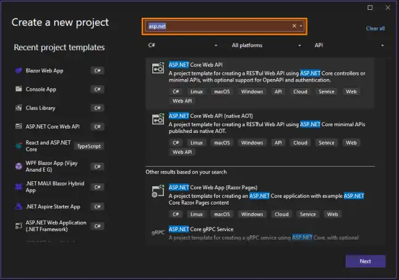Select ASP.NET Core gRPC Service template
The image size is (399, 280).
coord(260,234)
